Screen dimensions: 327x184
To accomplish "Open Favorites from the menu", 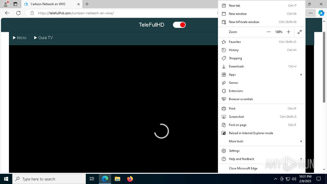I will point(262,42).
